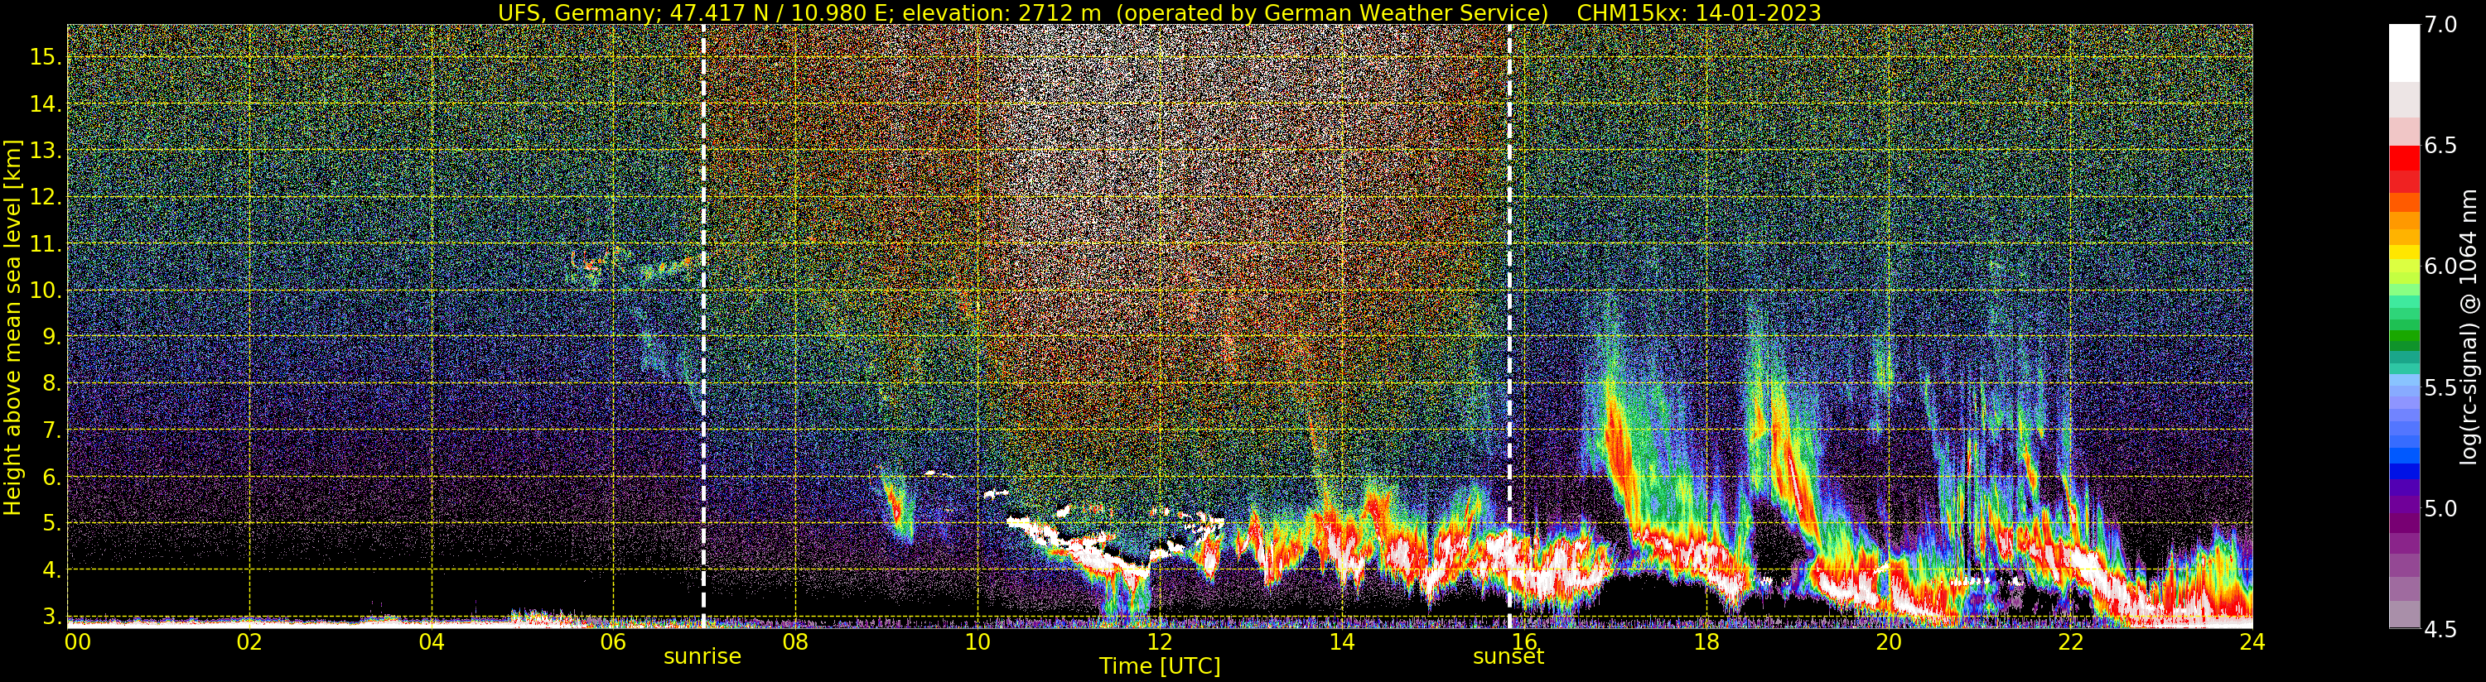
Task: Click the time tick label "14"
Action: pos(1341,642)
